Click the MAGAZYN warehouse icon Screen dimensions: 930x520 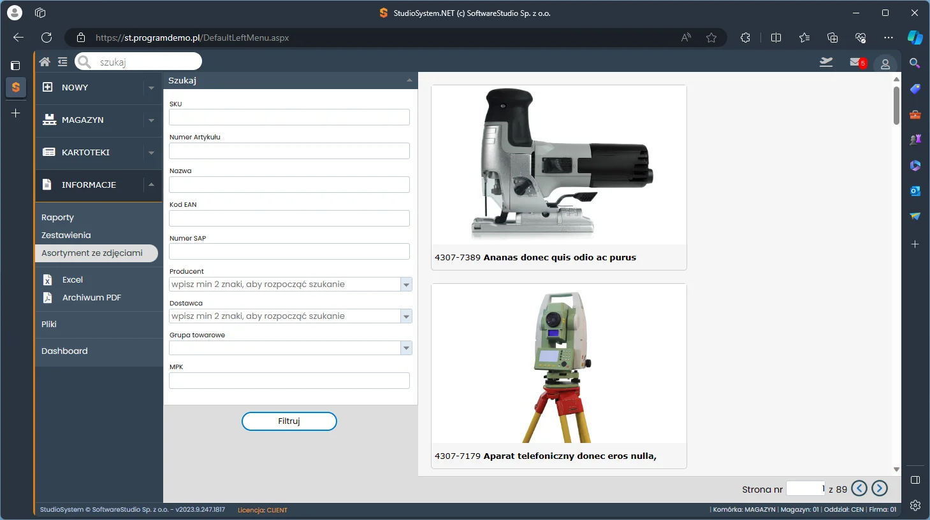tap(49, 120)
